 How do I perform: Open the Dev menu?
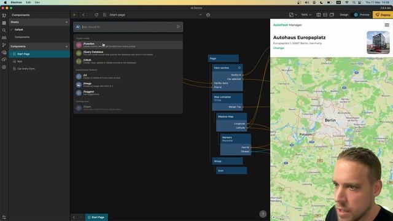37,2
